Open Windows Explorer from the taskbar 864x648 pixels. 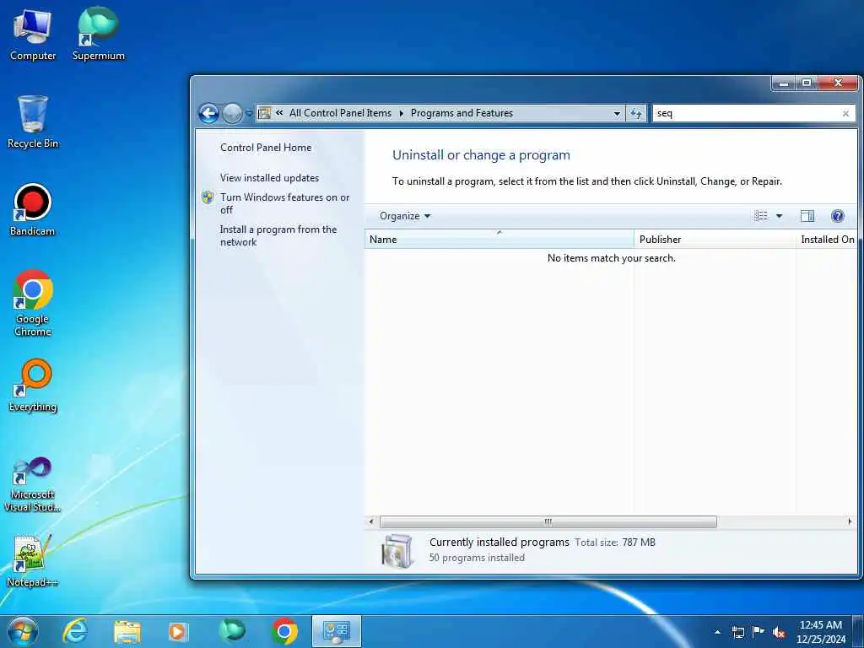point(127,632)
